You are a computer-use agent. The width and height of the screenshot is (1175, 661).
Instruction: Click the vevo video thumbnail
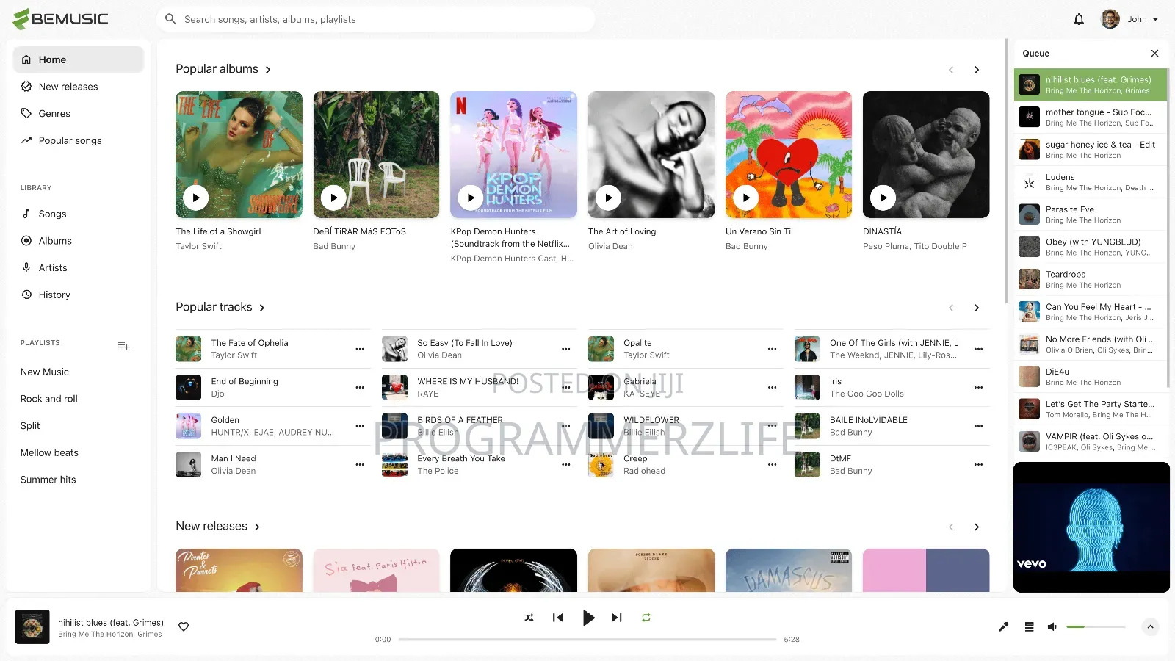click(x=1091, y=527)
